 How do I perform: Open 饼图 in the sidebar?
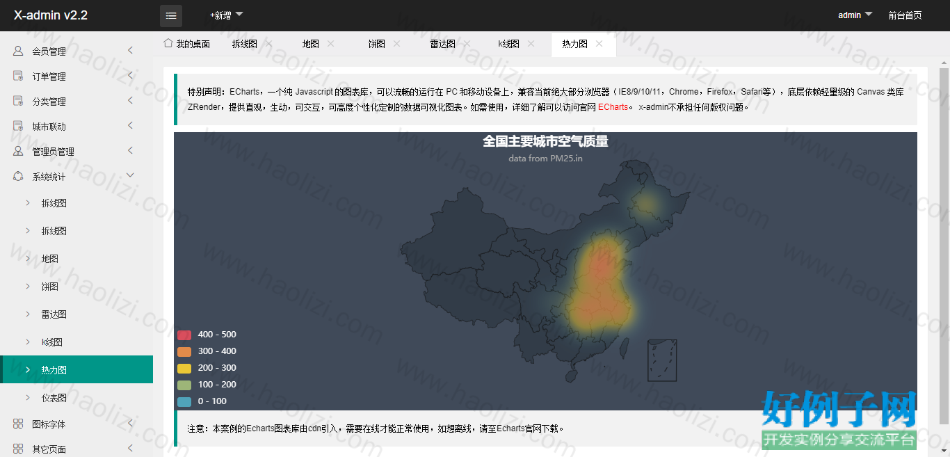pyautogui.click(x=77, y=287)
